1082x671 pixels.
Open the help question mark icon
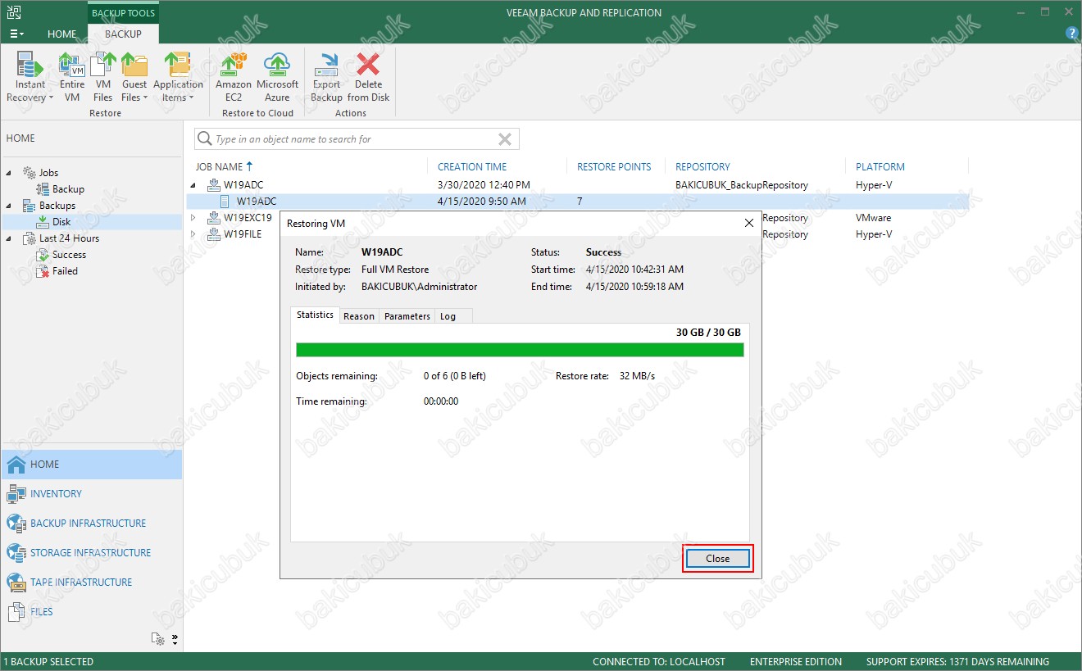pos(1071,34)
